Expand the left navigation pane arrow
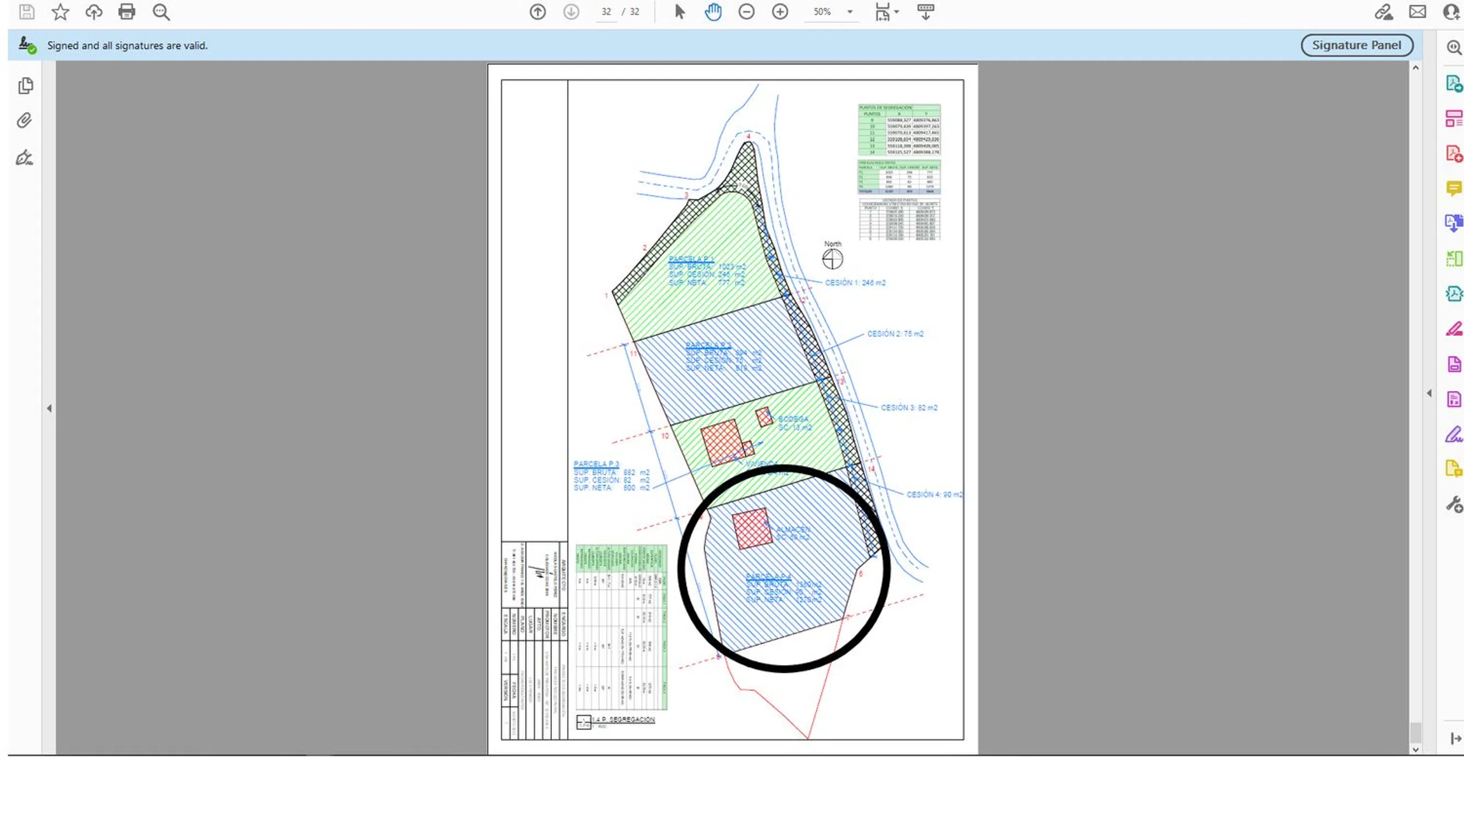The height and width of the screenshot is (823, 1464). [49, 408]
